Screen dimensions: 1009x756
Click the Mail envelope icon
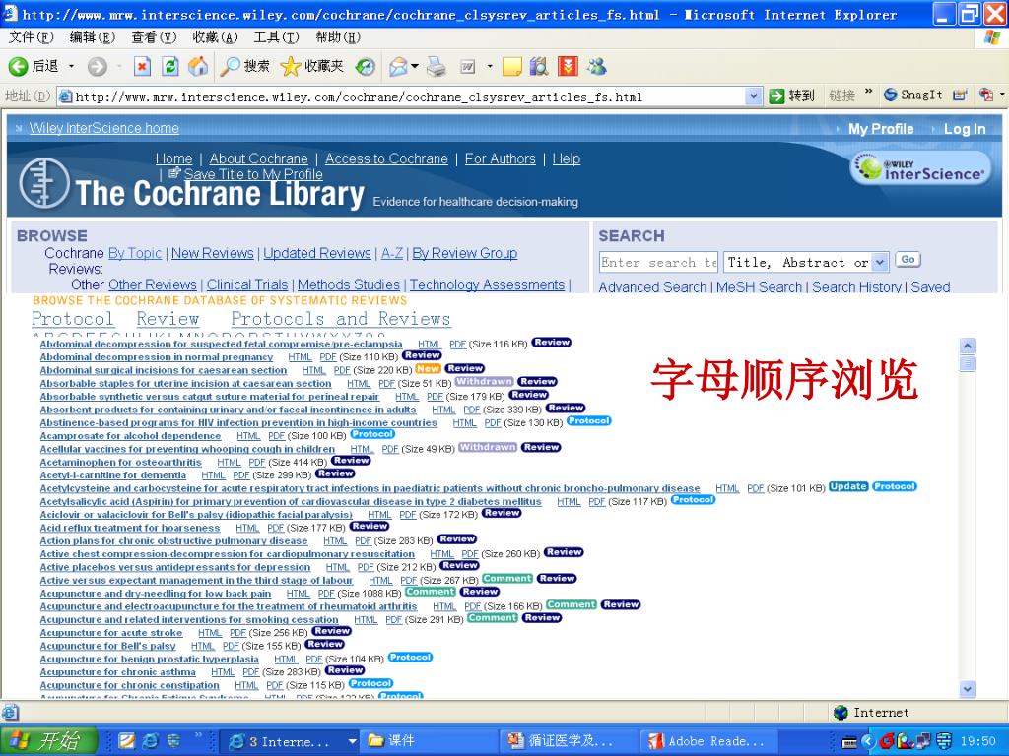(398, 66)
